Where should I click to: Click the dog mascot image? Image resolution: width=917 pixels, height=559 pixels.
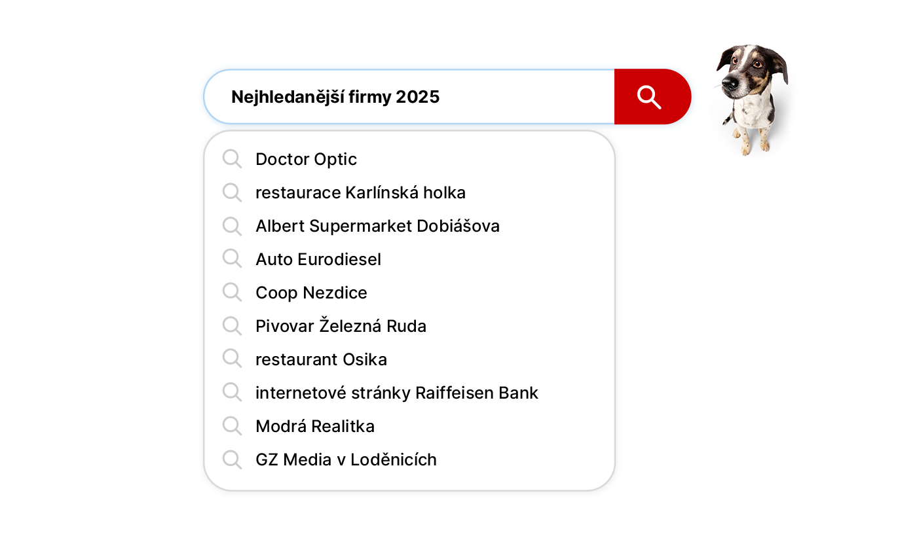point(752,98)
